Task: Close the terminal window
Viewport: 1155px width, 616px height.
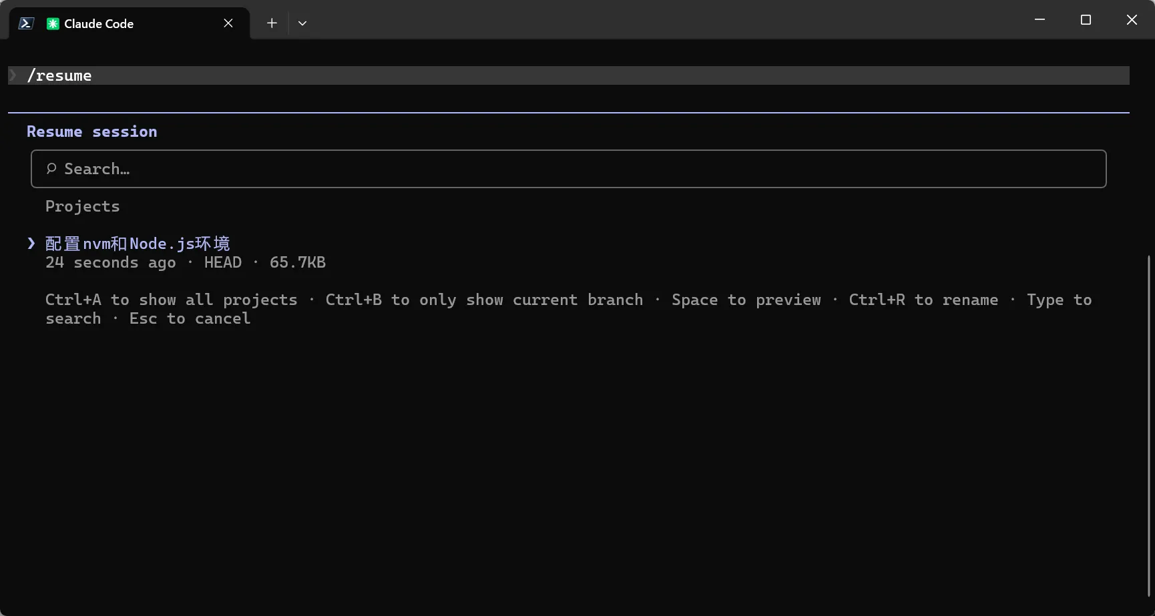Action: [1132, 20]
